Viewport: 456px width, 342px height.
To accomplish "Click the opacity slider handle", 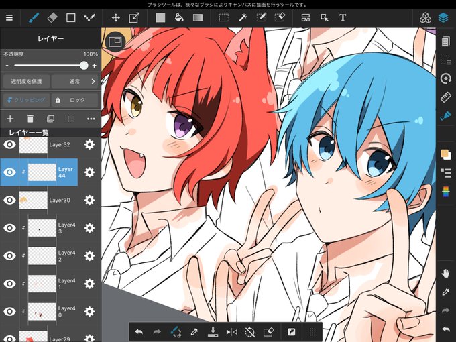I will click(x=84, y=66).
